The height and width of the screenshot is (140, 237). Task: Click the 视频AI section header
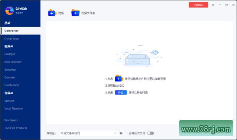(x=9, y=46)
